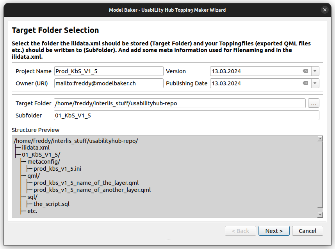The width and height of the screenshot is (335, 249).
Task: Open the Version date dropdown
Action: tap(315, 71)
